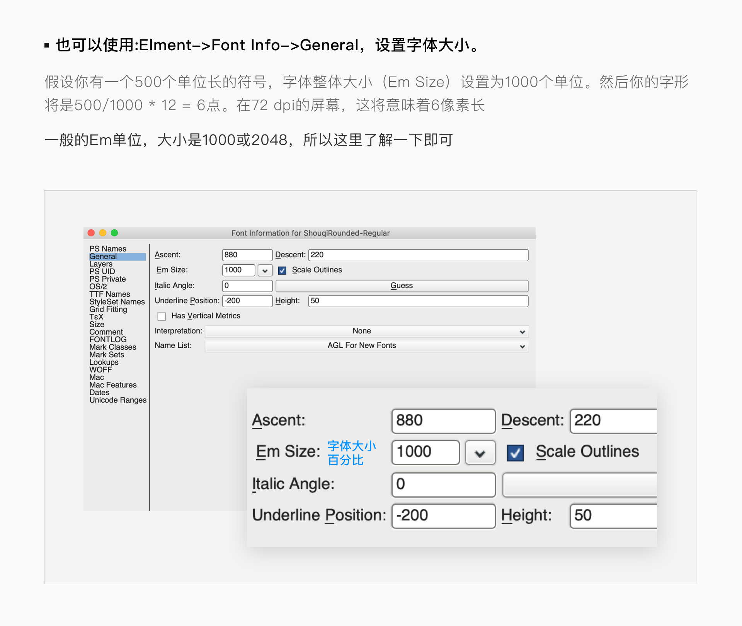This screenshot has width=742, height=626.
Task: Open TTF Names in the list
Action: [x=110, y=294]
